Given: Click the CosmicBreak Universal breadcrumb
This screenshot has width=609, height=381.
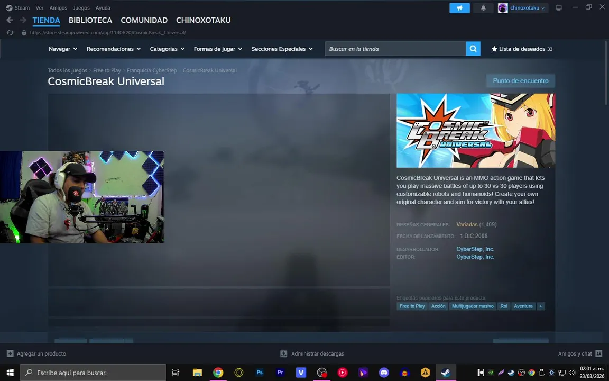Looking at the screenshot, I should [210, 70].
